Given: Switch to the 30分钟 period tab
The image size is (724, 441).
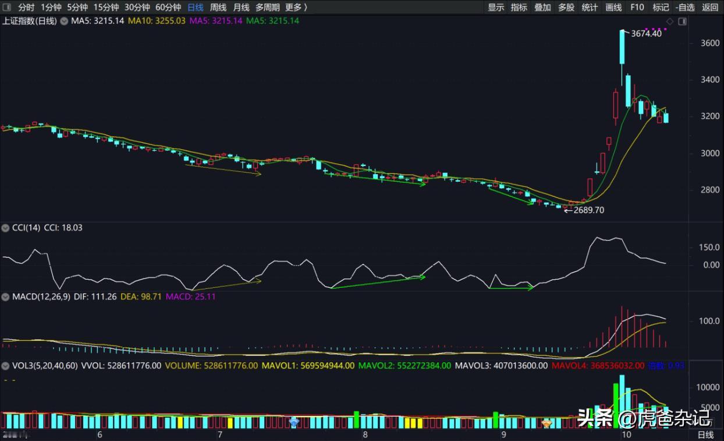Looking at the screenshot, I should (x=137, y=7).
